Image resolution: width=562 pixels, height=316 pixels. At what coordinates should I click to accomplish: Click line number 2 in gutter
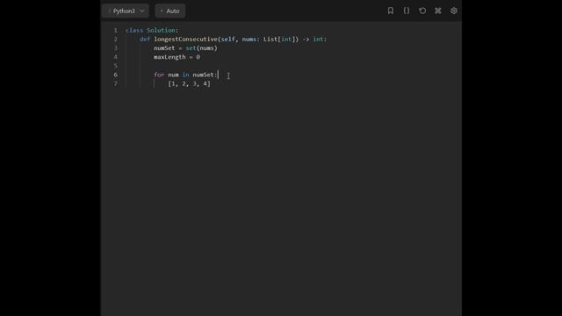[115, 39]
